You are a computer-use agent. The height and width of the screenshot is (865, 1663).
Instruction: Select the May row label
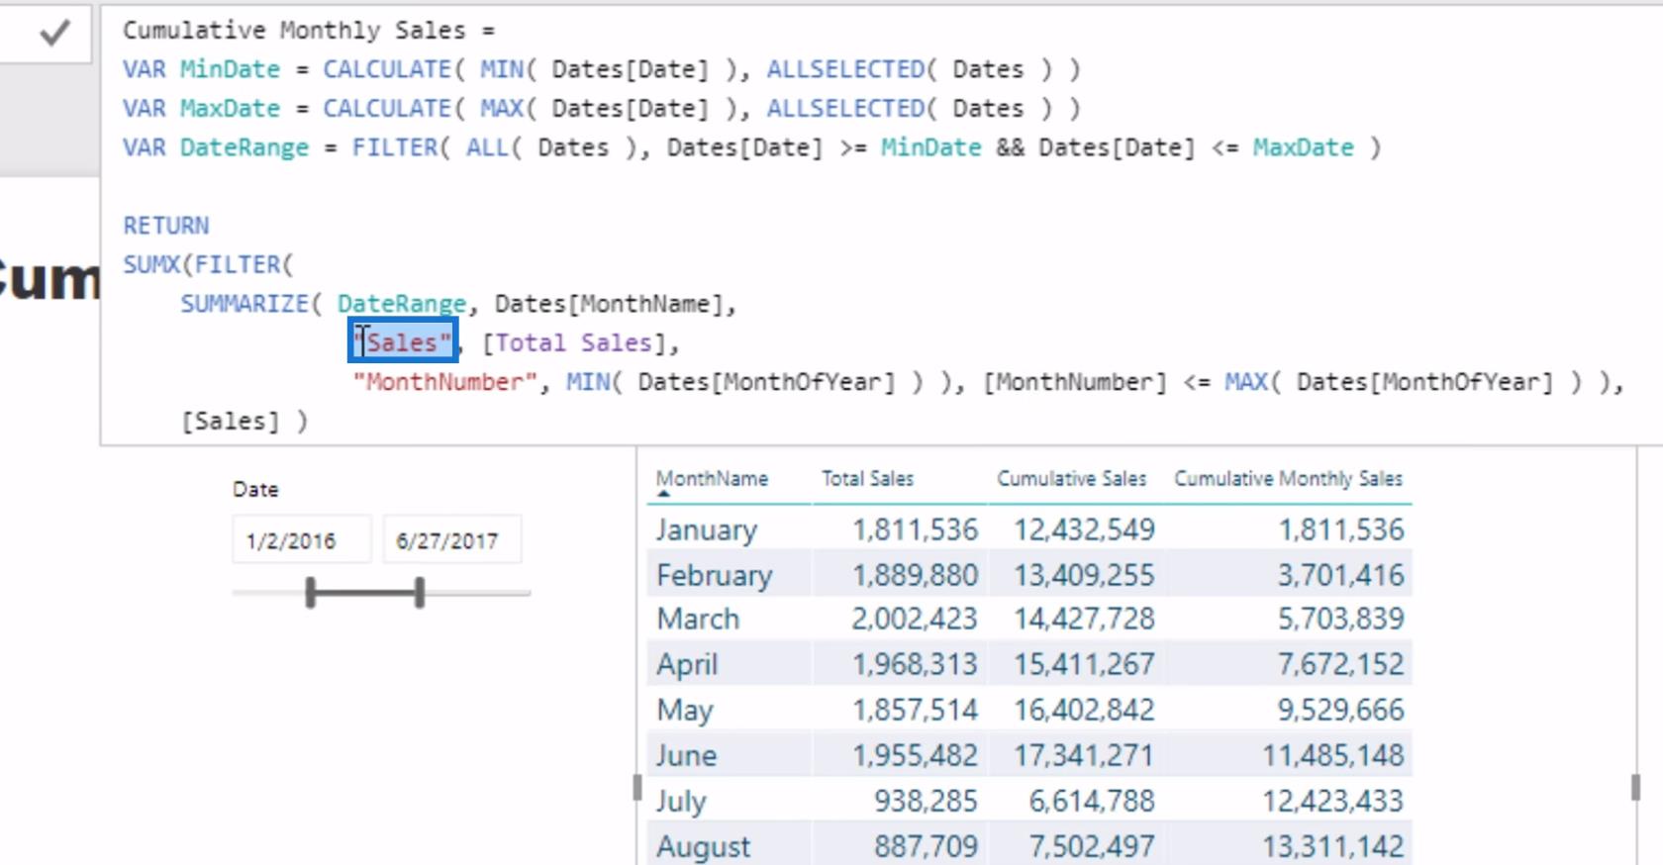coord(684,711)
